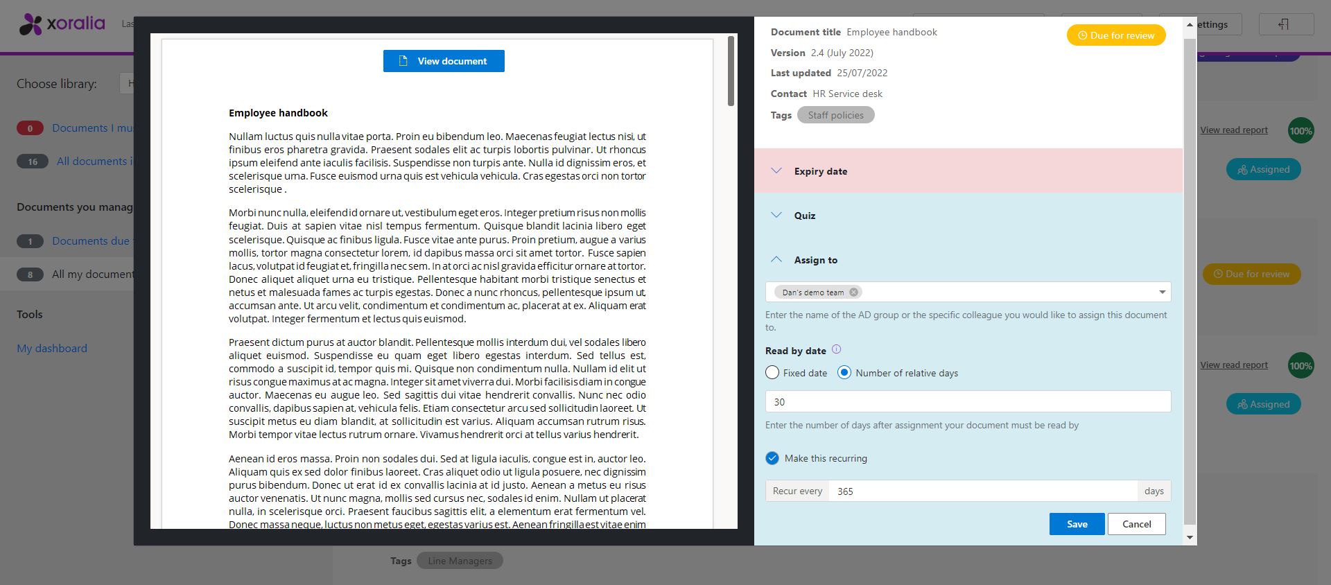Cancel the assignment changes
This screenshot has width=1331, height=585.
[1136, 524]
